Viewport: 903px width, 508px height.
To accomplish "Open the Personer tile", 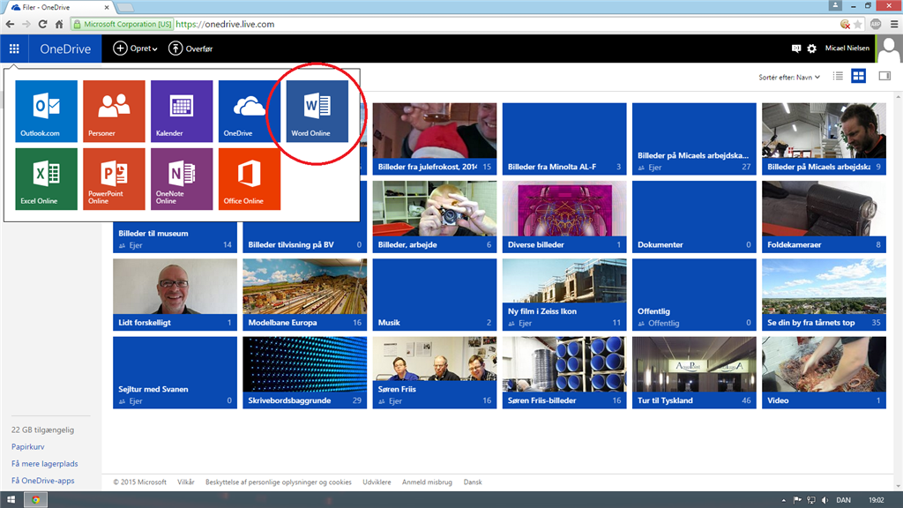I will pyautogui.click(x=114, y=110).
